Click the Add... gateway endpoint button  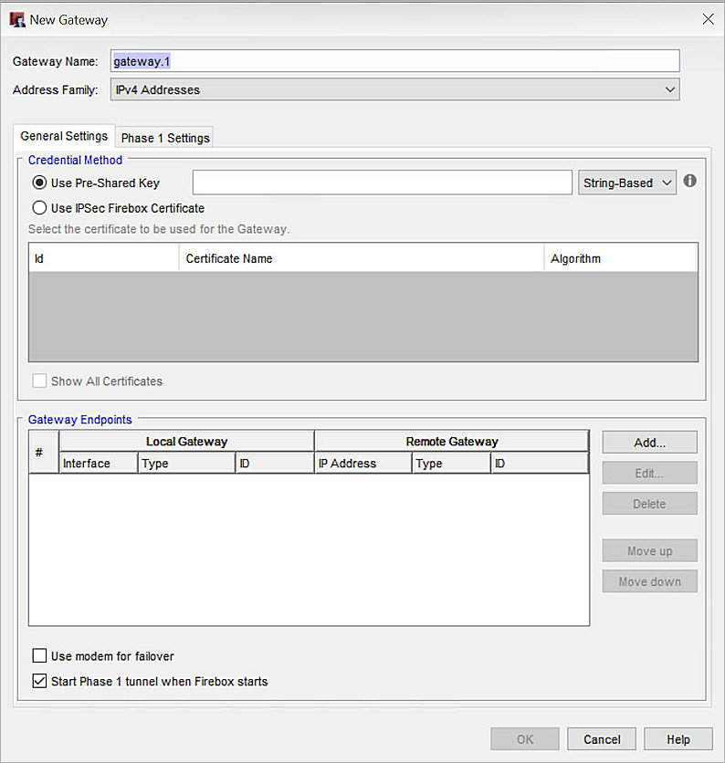click(649, 443)
